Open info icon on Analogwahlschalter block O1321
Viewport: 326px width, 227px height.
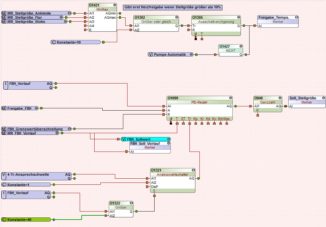pyautogui.click(x=193, y=170)
